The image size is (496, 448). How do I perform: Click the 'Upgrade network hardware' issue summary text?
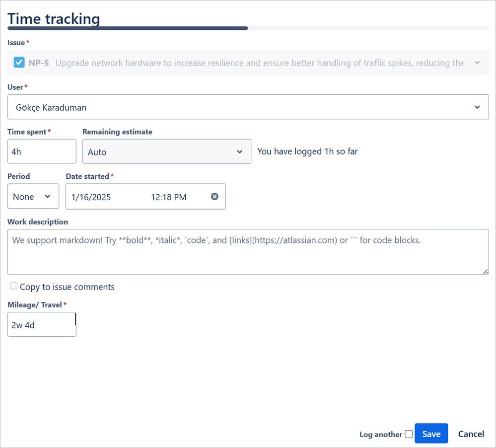pos(259,63)
